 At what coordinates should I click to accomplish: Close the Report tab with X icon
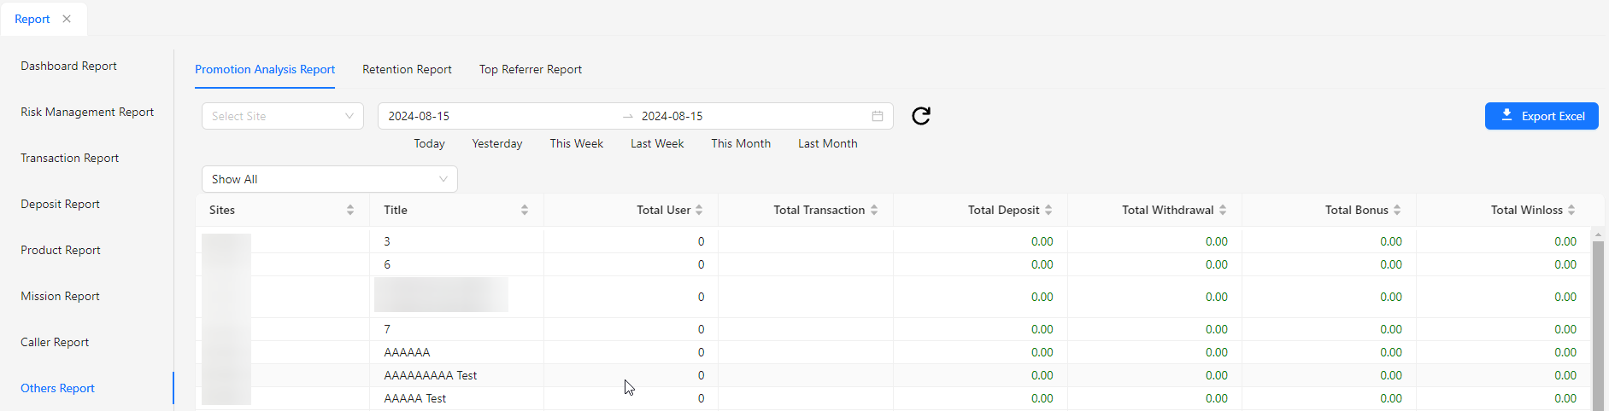[x=67, y=19]
